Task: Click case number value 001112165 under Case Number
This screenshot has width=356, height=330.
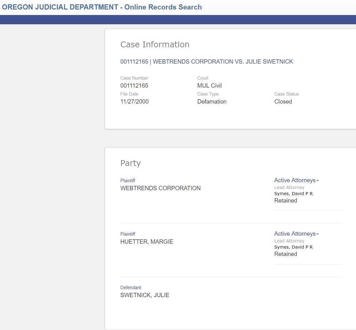Action: coord(134,85)
